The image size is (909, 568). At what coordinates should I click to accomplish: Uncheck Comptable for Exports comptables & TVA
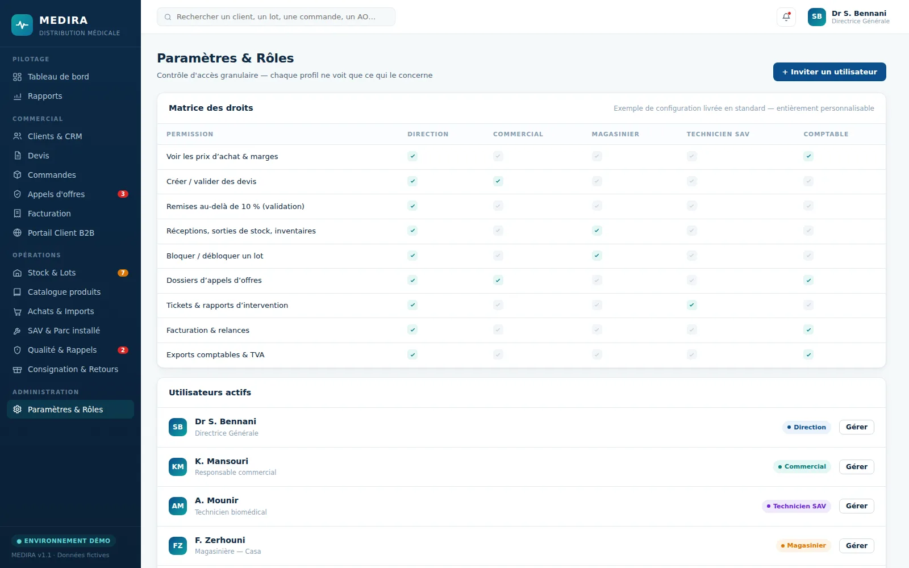(808, 354)
